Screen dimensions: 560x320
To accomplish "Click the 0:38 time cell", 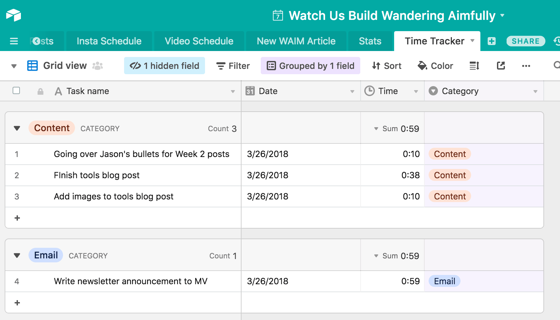I will pyautogui.click(x=392, y=175).
